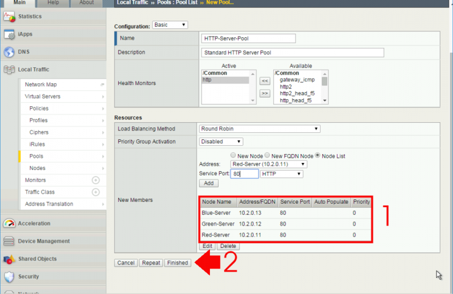The height and width of the screenshot is (294, 453).
Task: Click Pools : Pool List breadcrumb link
Action: 177,2
